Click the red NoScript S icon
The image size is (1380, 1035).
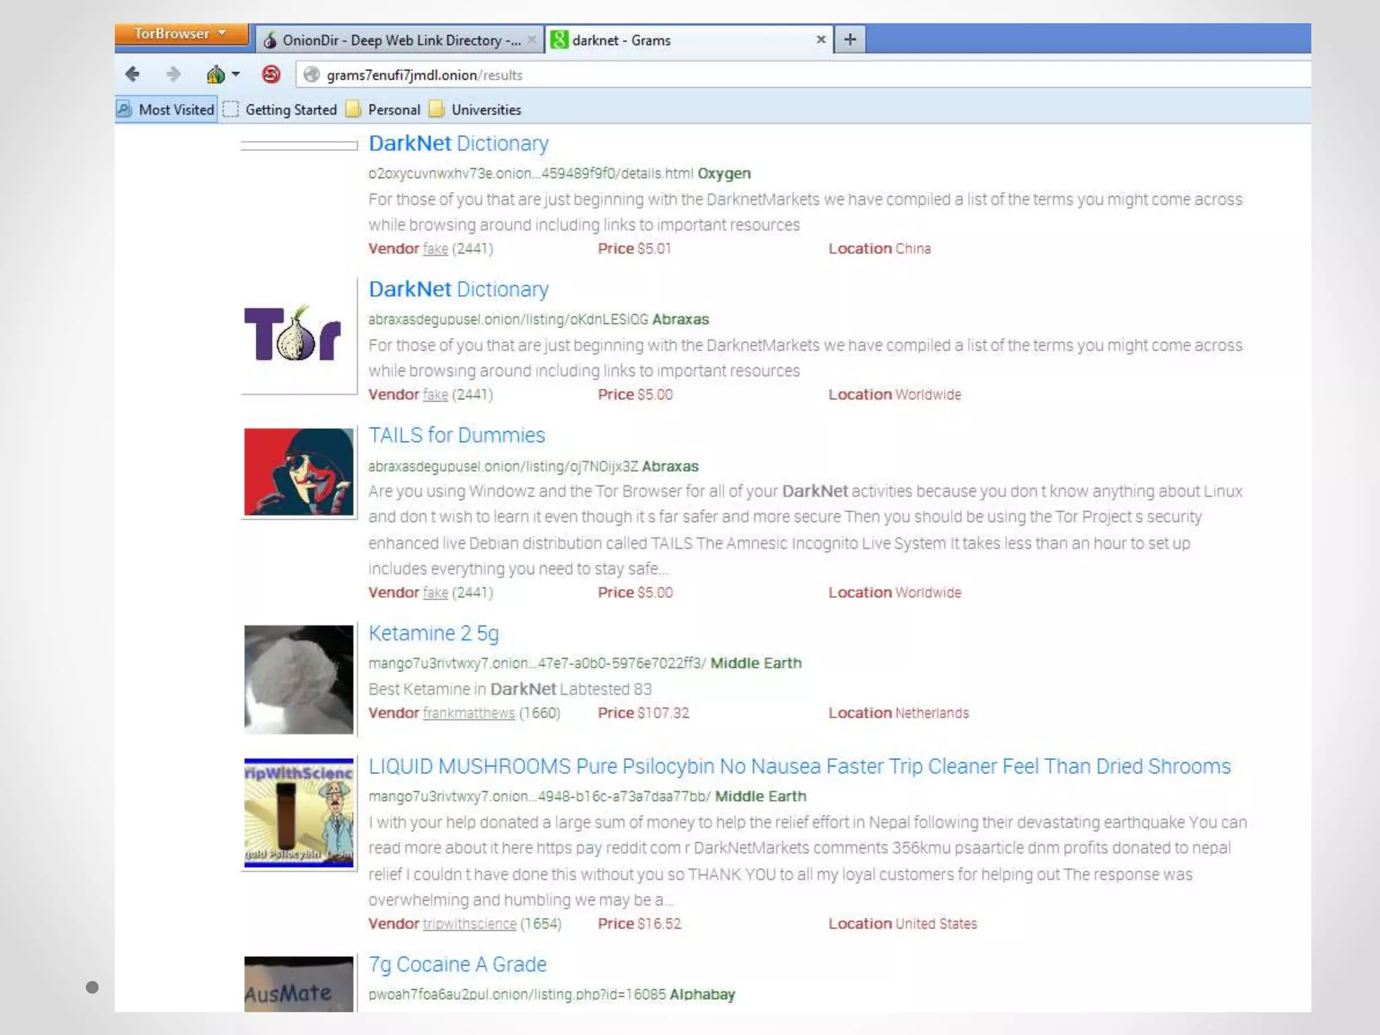point(271,74)
